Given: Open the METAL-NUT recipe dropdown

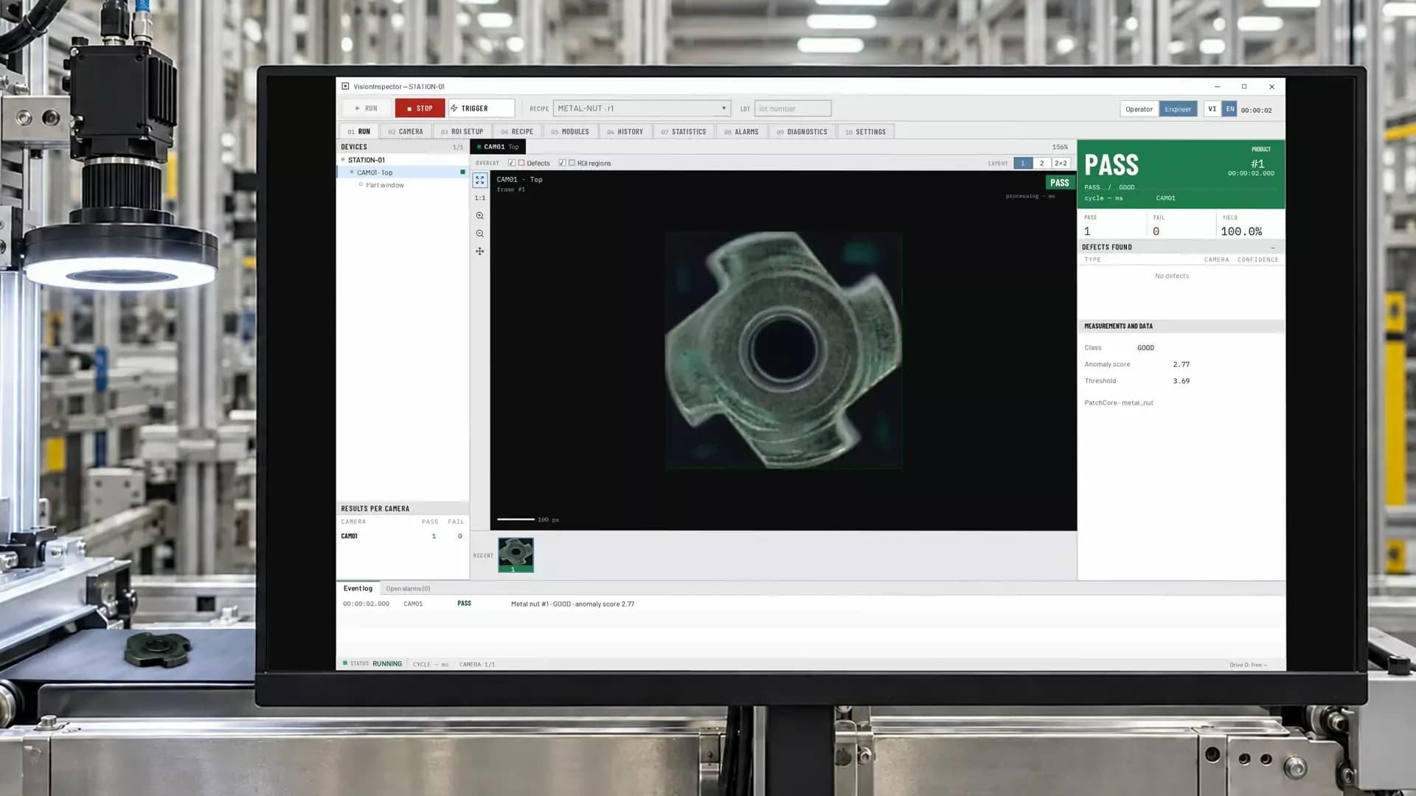Looking at the screenshot, I should tap(642, 108).
